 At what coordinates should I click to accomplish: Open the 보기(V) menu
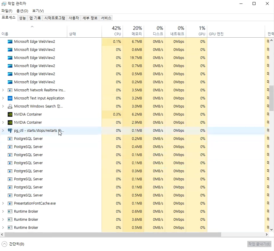[38, 11]
